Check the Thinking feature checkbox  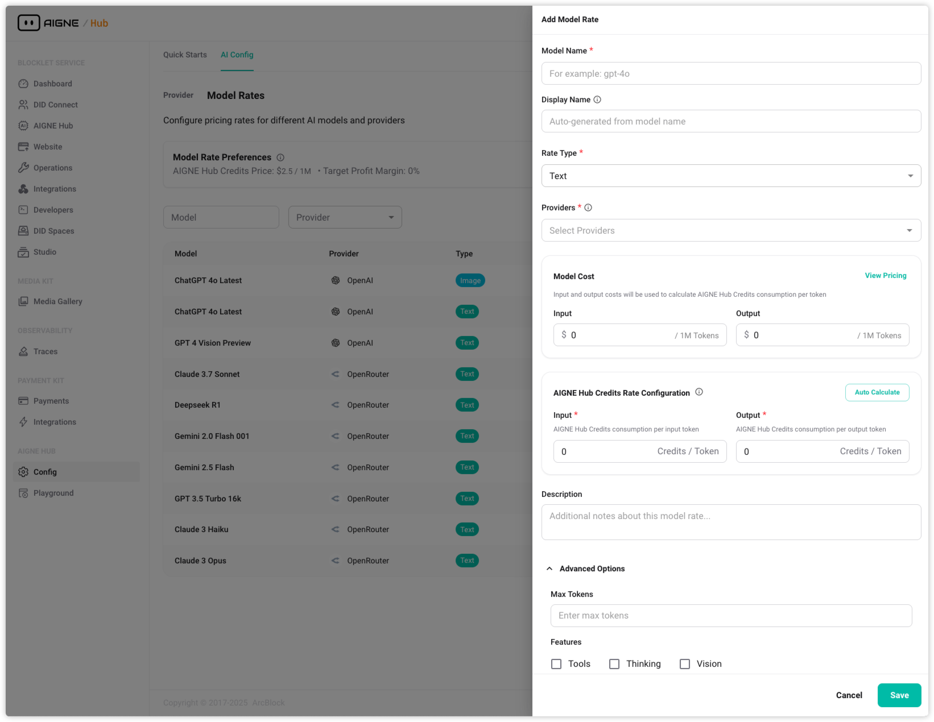(614, 664)
